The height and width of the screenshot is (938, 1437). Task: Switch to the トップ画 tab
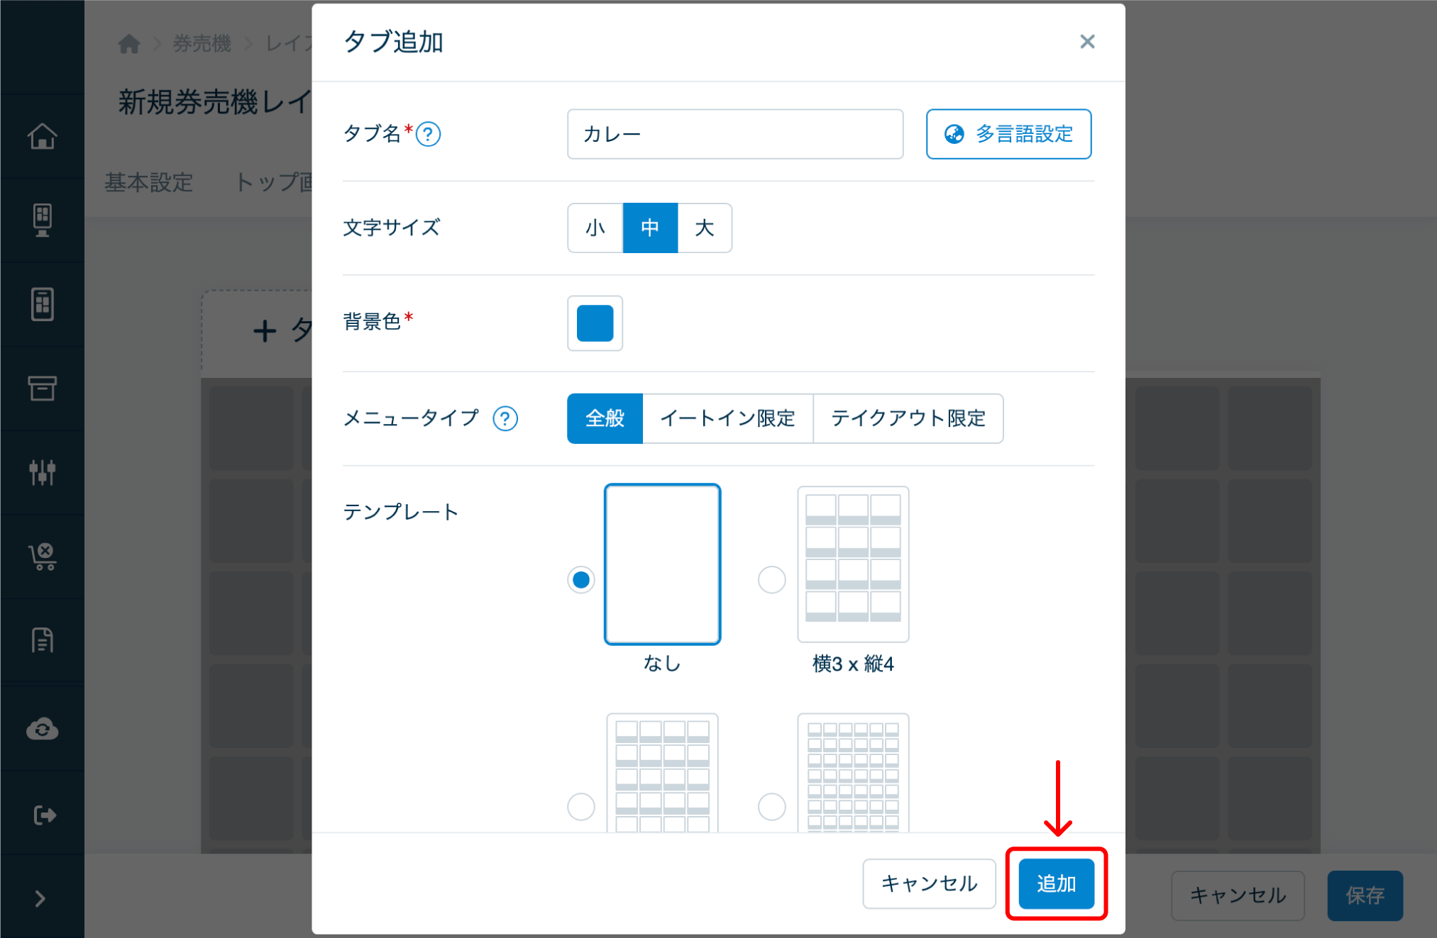(x=273, y=182)
